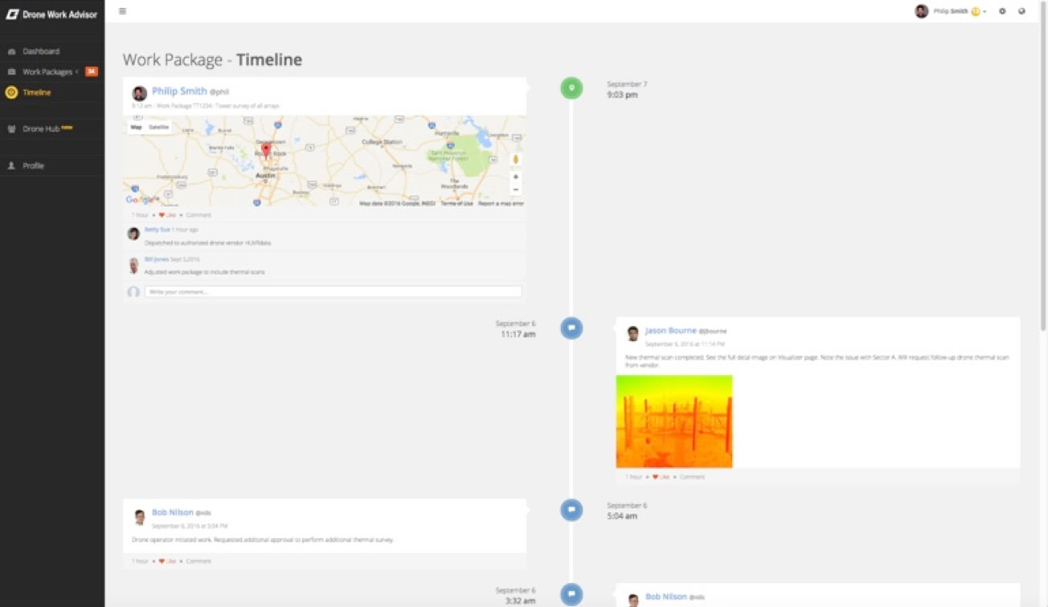Zoom in on the map with plus
Viewport: 1048px width, 607px height.
tap(515, 177)
